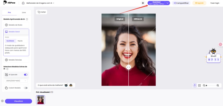Select the preview thumbnail of woman
The width and height of the screenshot is (223, 106).
[40, 100]
